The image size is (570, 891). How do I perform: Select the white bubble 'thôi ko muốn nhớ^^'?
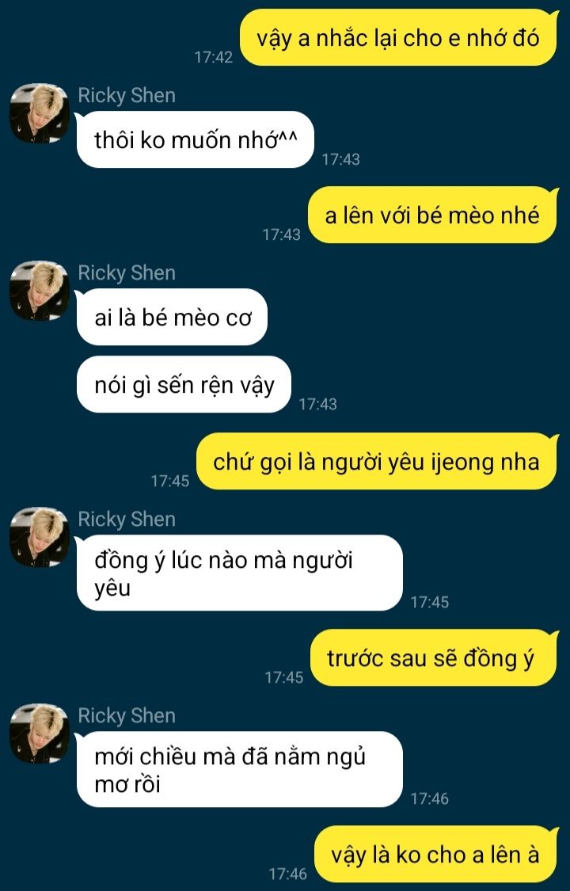195,139
